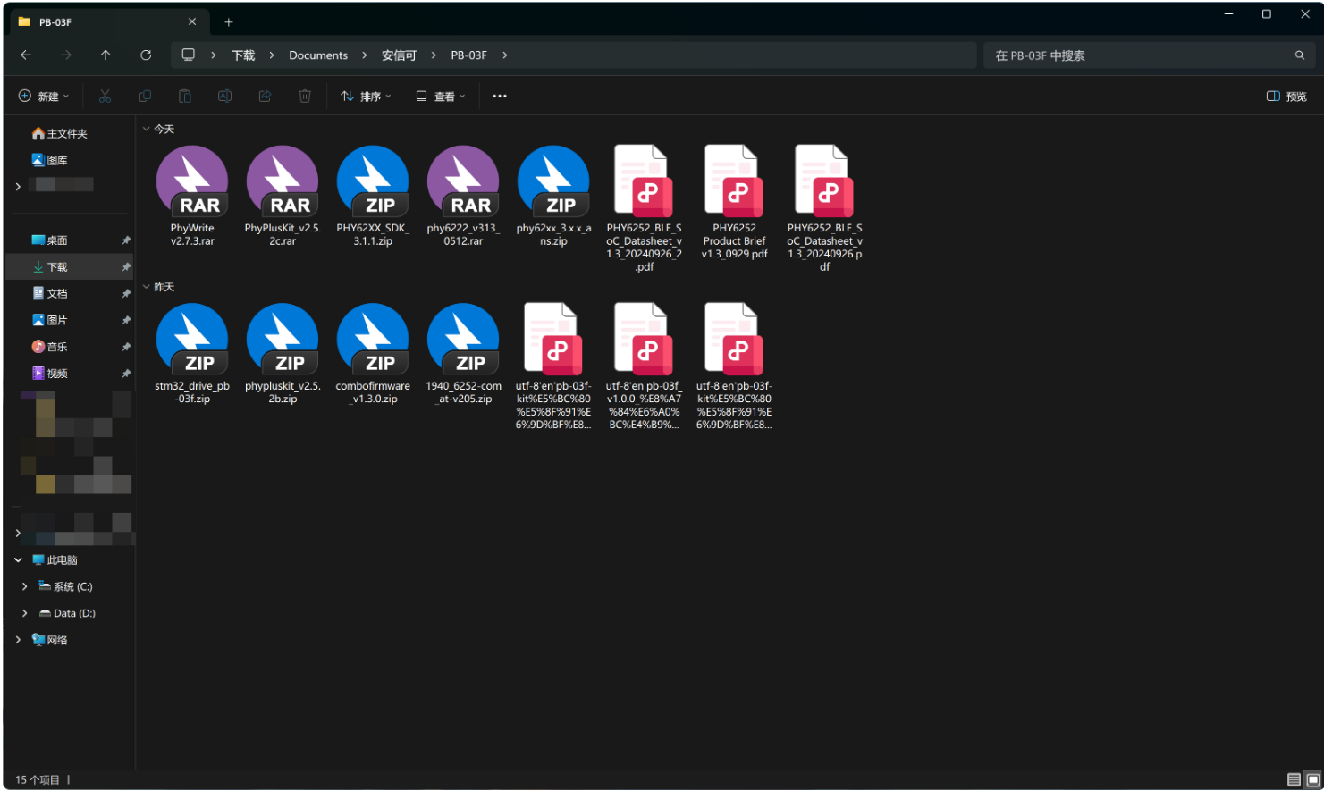Toggle the 预览 preview pane
Image resolution: width=1324 pixels, height=799 pixels.
click(1286, 97)
